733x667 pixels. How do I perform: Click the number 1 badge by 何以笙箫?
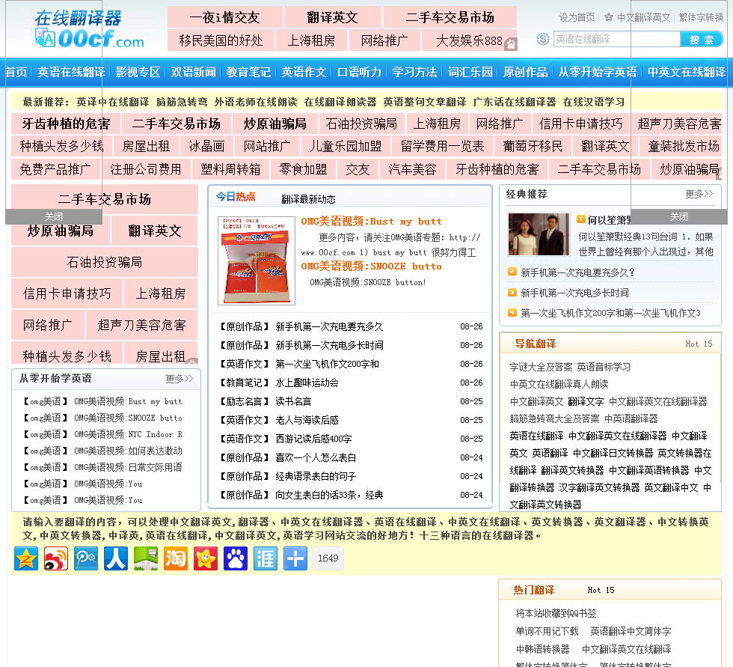[580, 219]
